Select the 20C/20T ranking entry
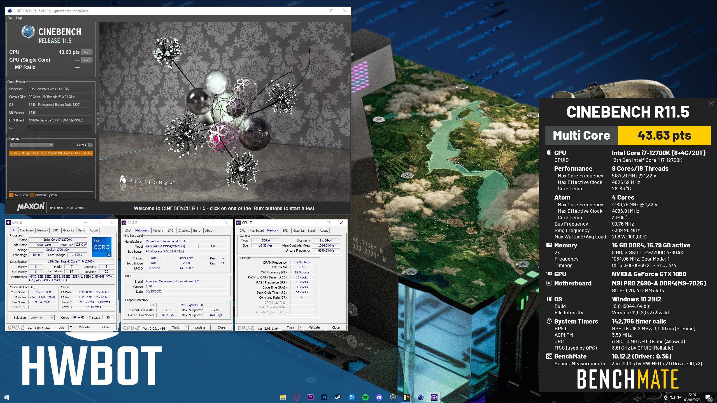This screenshot has width=717, height=403. click(51, 153)
